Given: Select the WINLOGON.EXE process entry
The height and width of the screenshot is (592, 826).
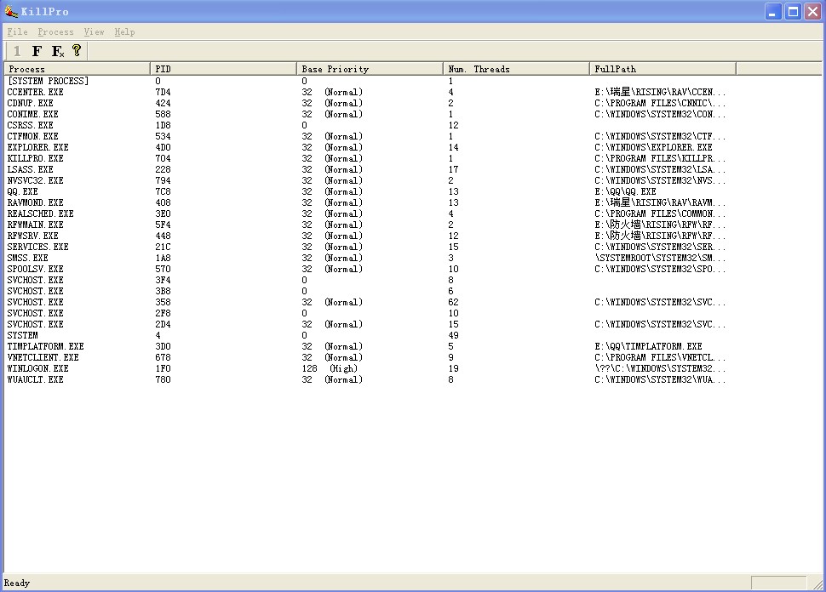Looking at the screenshot, I should [37, 369].
